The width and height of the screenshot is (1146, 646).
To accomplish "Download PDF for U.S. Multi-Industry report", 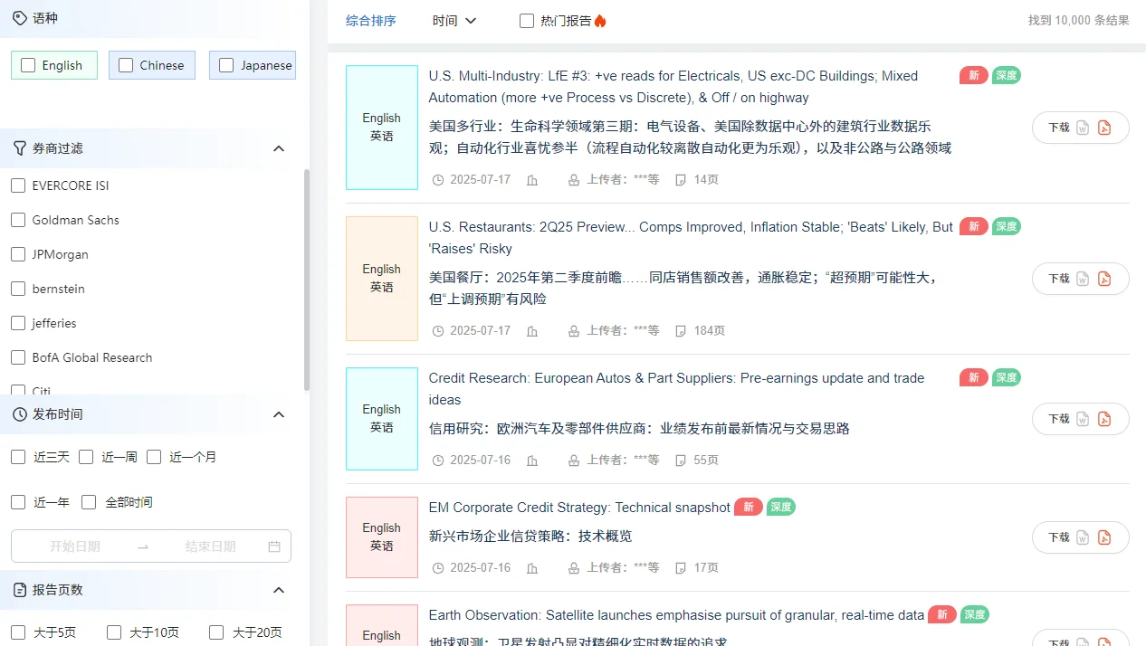I will tap(1104, 128).
